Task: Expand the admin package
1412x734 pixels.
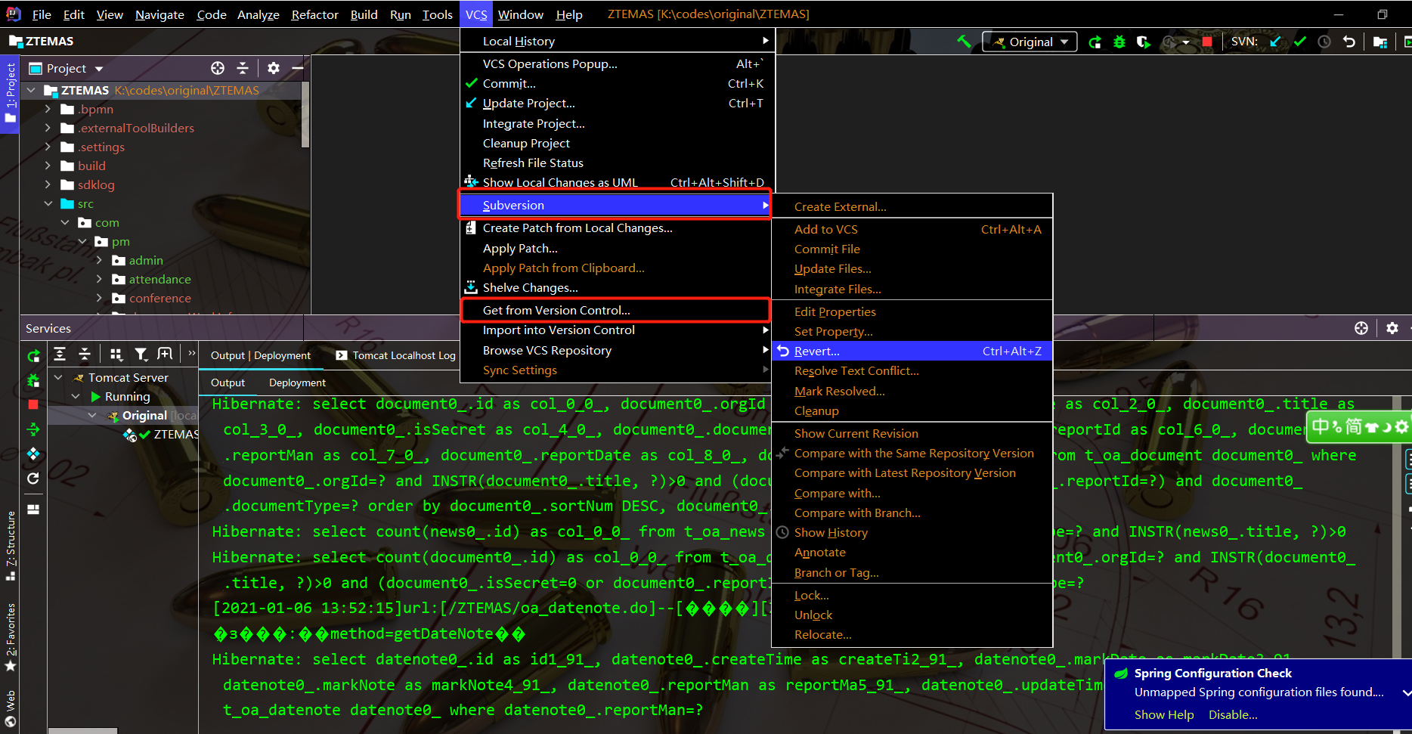Action: pyautogui.click(x=99, y=260)
